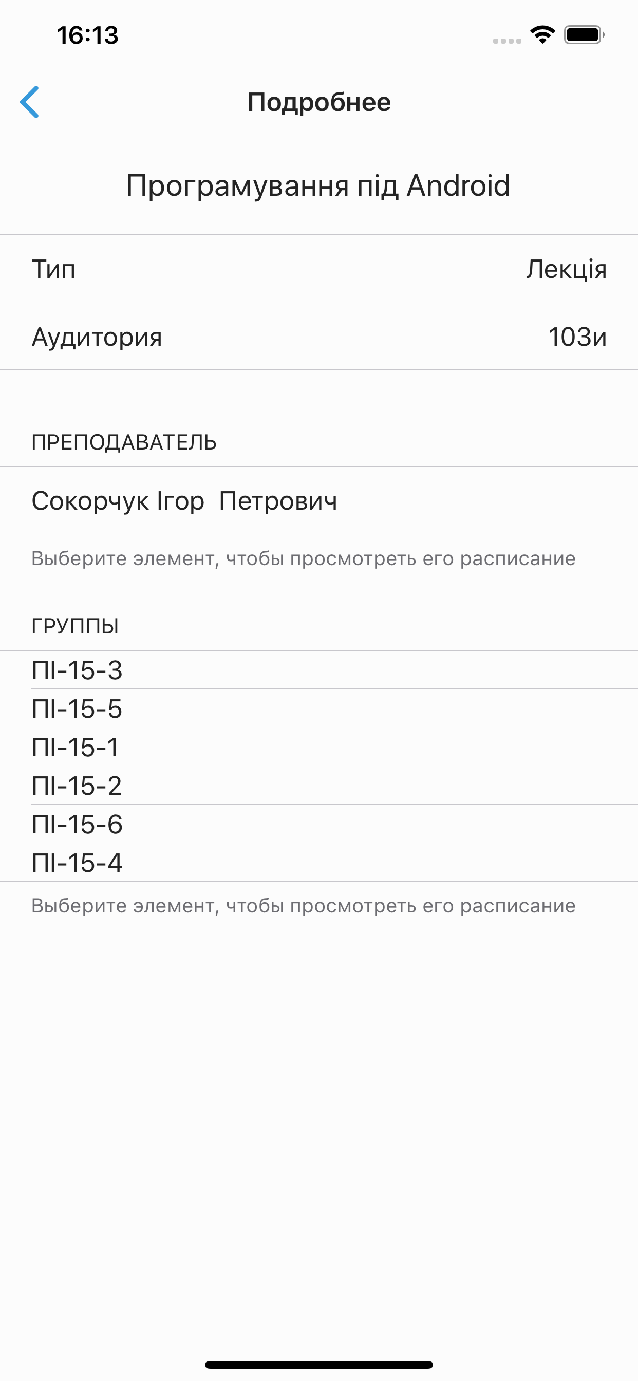Click the ПРЕПОДАВАТЕЛЬ section header
The image size is (638, 1381).
[x=124, y=442]
